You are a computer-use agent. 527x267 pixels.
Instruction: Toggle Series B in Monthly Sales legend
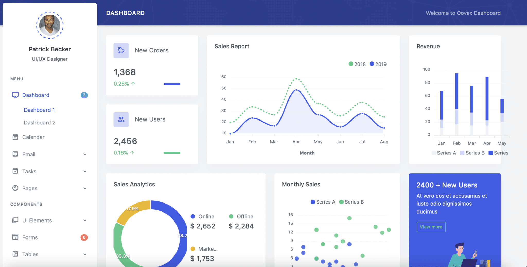(x=352, y=202)
